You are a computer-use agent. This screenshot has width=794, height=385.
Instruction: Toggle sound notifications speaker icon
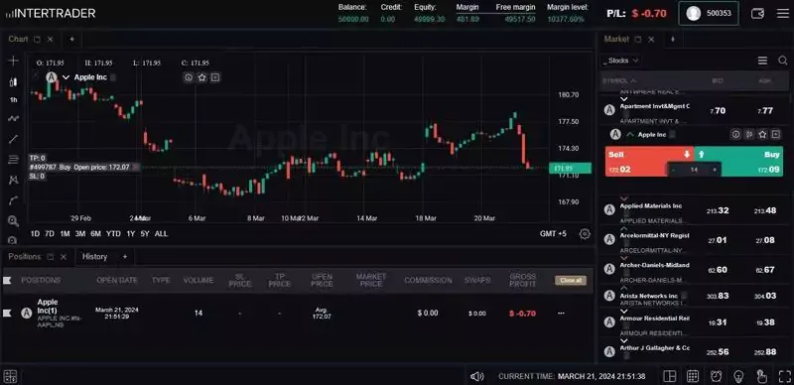[476, 376]
